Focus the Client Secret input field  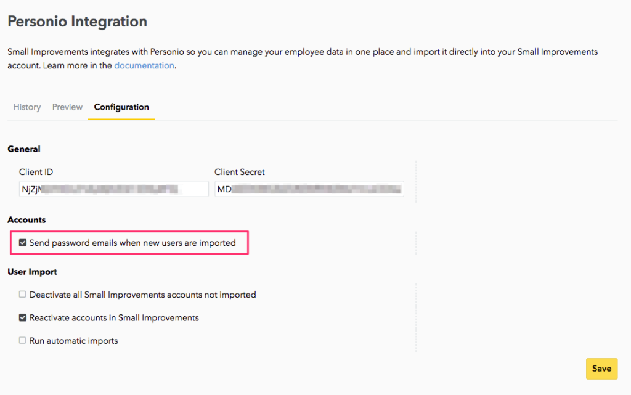click(309, 189)
